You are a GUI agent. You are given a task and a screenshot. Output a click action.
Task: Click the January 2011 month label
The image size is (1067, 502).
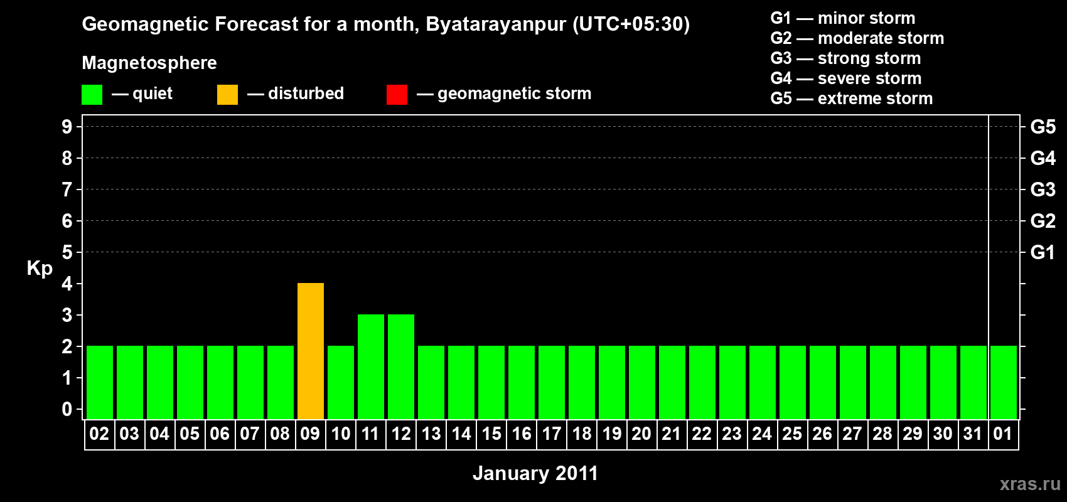pyautogui.click(x=535, y=473)
